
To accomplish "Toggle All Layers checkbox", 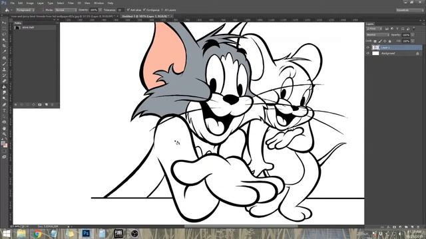I will click(x=162, y=10).
